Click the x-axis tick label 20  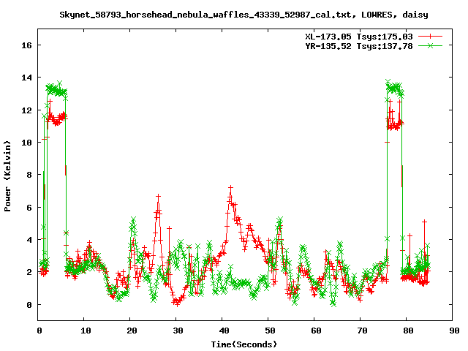coord(132,331)
